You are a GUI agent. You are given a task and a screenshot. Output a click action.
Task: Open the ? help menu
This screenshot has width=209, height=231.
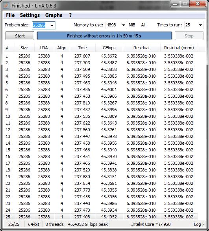tap(70, 15)
